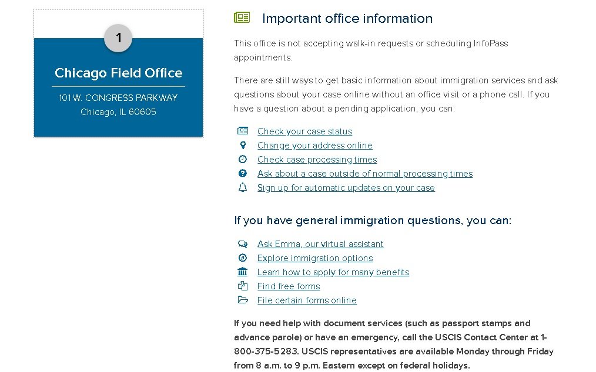Click the copy pages icon beside Find free forms
The width and height of the screenshot is (596, 372).
tap(243, 286)
